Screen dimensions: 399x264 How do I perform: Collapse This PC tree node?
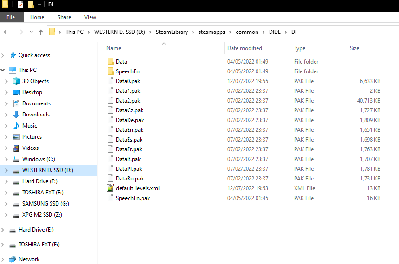(3, 70)
